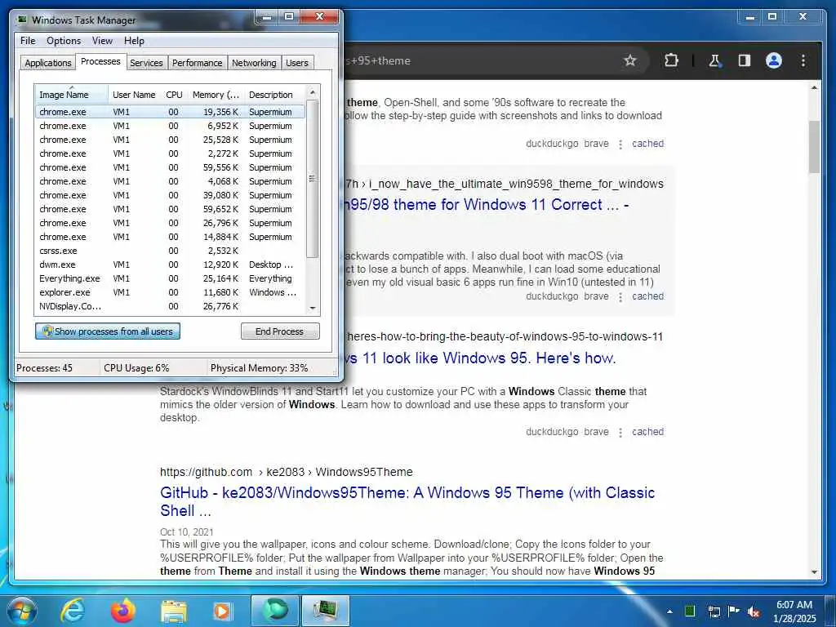Click the Show desktop strip beside the clock
Screen dimensions: 836x627
830,611
